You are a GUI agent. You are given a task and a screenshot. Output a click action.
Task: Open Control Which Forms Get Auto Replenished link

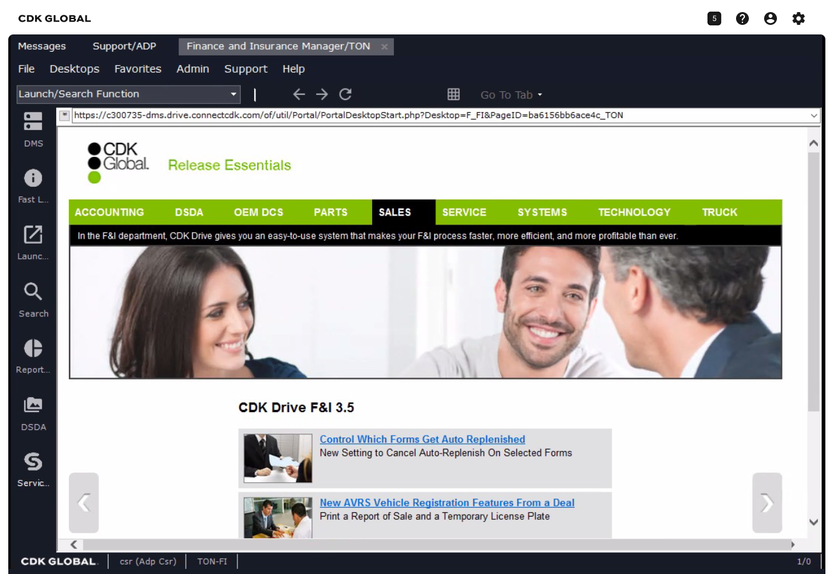tap(423, 439)
